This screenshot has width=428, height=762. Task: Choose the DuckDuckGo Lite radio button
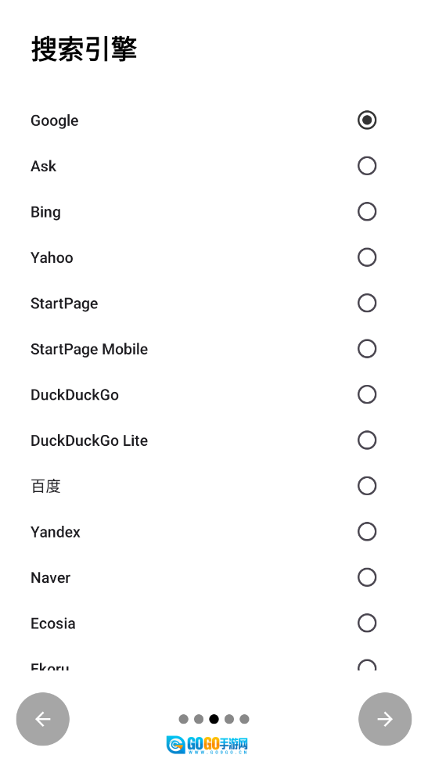pyautogui.click(x=367, y=440)
